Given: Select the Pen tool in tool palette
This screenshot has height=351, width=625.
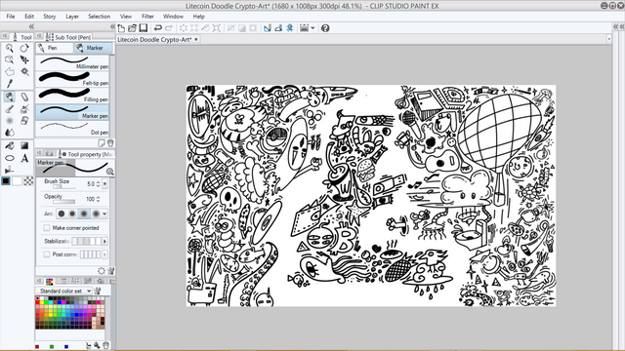Looking at the screenshot, I should pyautogui.click(x=9, y=97).
